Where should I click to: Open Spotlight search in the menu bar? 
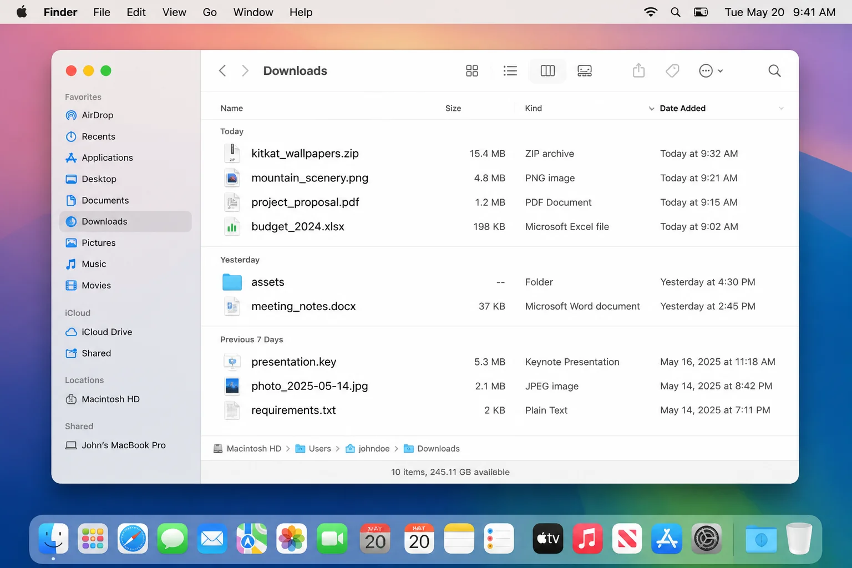[675, 12]
